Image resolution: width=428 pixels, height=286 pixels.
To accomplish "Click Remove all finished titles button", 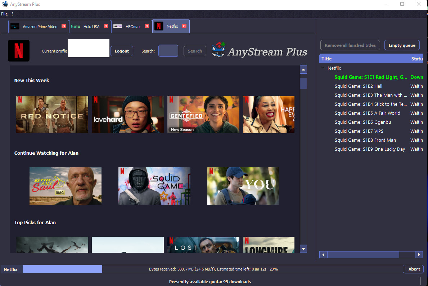I will coord(350,45).
